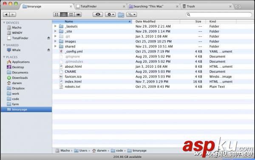This screenshot has height=160, width=255.
Task: Collapse the PLACES sidebar section
Action: click(4, 57)
